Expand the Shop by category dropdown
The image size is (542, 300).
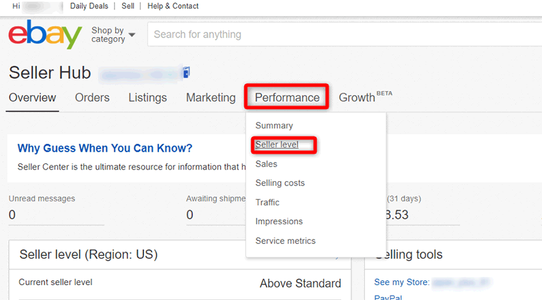(x=113, y=34)
